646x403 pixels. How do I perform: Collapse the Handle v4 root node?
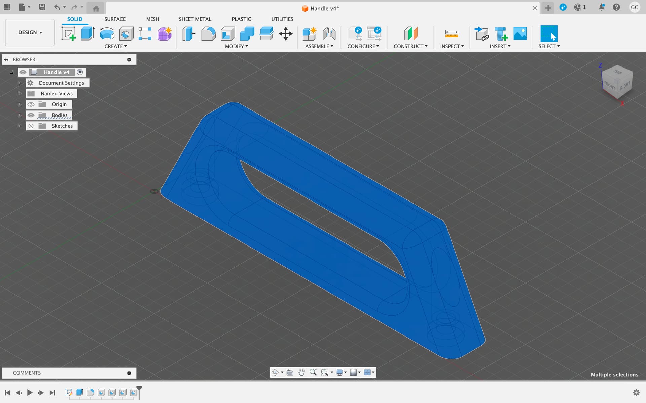[12, 72]
